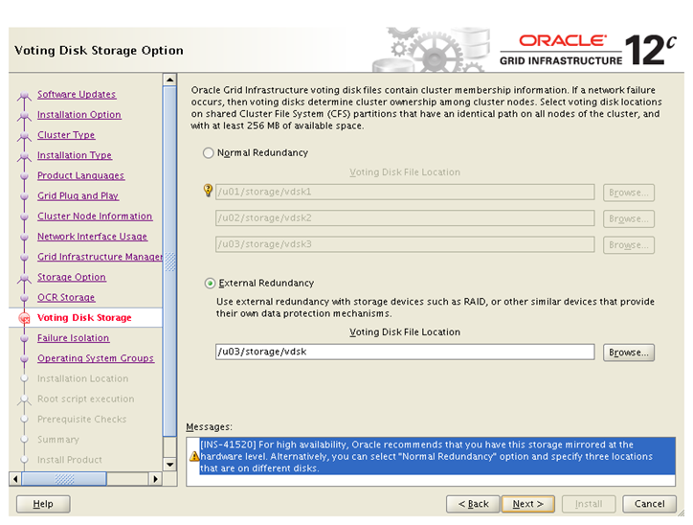Click Browse next to /u01/storage/vdsk1

click(x=629, y=193)
